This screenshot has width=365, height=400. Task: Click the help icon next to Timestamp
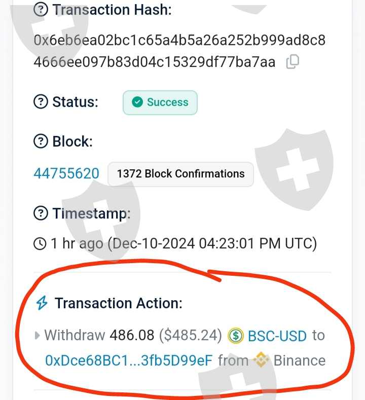click(x=40, y=213)
